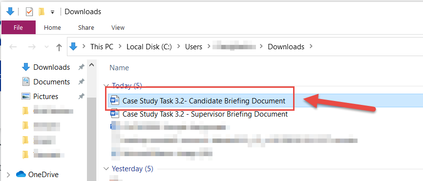Click the Properties checkmark icon in title bar

point(29,12)
